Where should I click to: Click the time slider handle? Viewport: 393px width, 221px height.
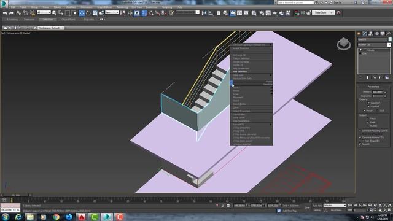[x=15, y=195]
